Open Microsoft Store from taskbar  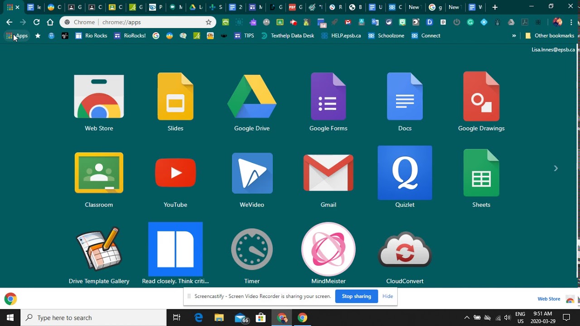pos(261,318)
